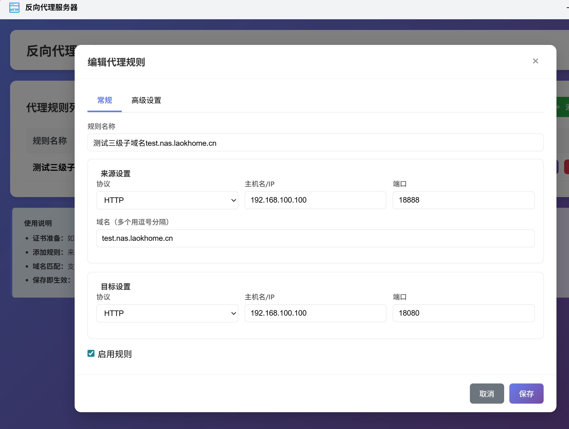Click the 编辑代理规则 dialog title
Image resolution: width=569 pixels, height=429 pixels.
point(116,62)
